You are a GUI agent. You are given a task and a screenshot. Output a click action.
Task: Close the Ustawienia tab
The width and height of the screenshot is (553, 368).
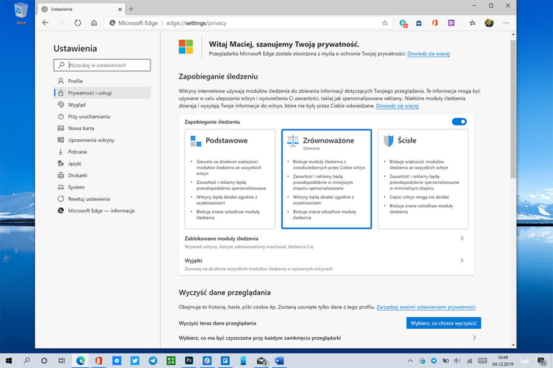[120, 9]
